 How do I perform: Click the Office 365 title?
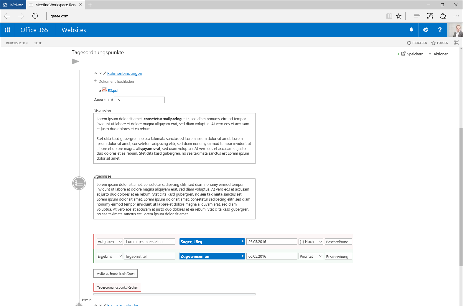[x=34, y=30]
